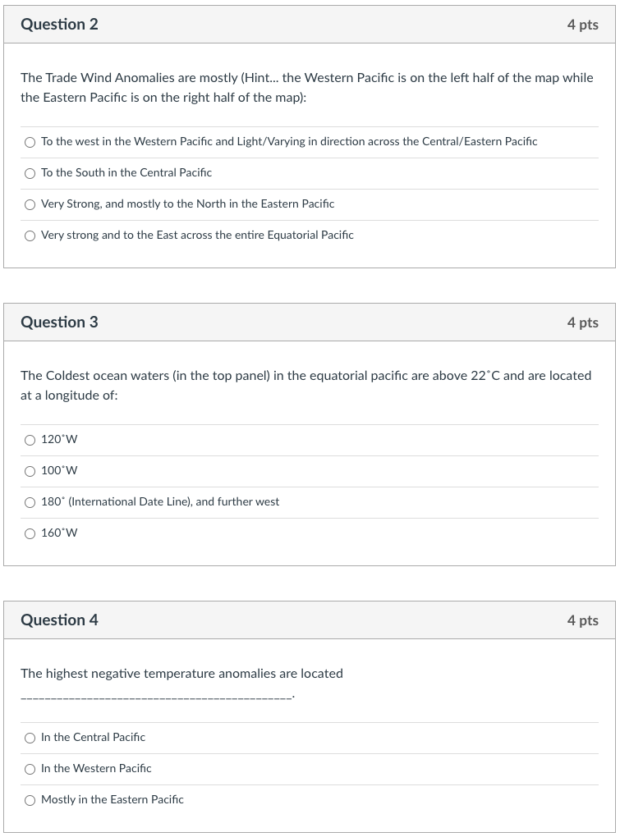Viewport: 620px width, 837px height.
Task: Select the 100°W answer option
Action: pyautogui.click(x=30, y=471)
